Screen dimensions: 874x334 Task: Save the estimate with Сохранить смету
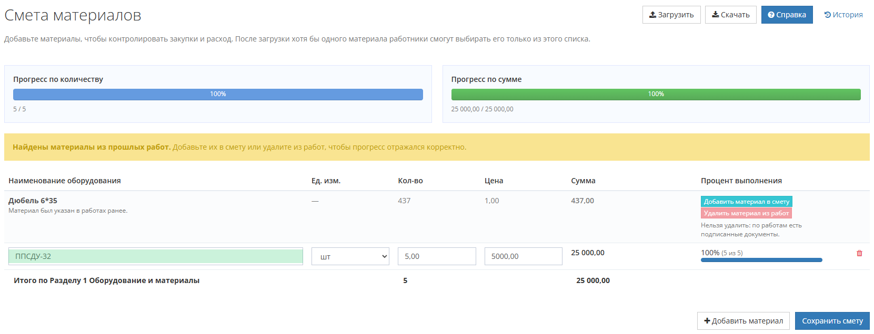pos(832,321)
